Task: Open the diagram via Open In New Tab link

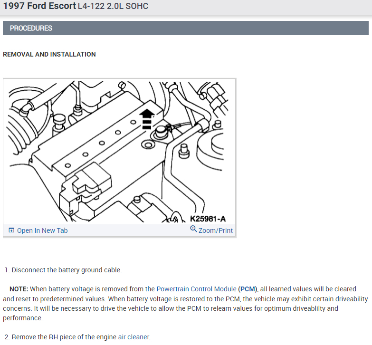Action: point(42,230)
